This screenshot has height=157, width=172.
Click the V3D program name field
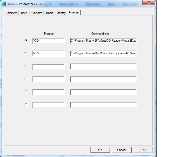point(48,41)
